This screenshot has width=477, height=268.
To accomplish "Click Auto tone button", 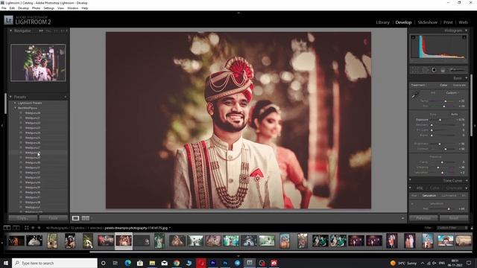I will click(x=454, y=114).
